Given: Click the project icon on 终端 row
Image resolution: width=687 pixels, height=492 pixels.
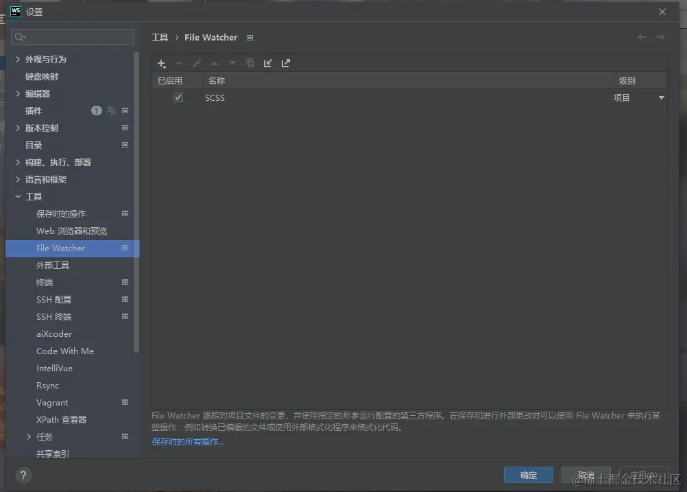Looking at the screenshot, I should 125,283.
